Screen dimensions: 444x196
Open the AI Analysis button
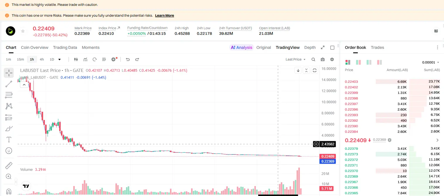[x=241, y=47]
